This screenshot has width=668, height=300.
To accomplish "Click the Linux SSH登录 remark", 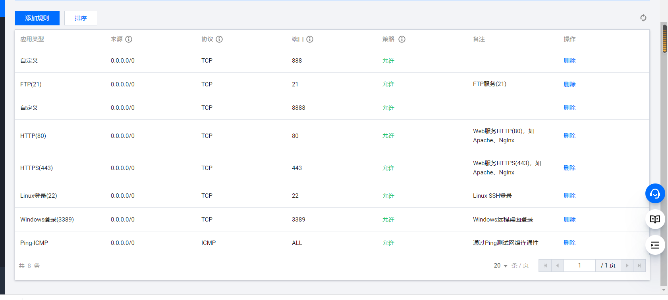I will 492,196.
